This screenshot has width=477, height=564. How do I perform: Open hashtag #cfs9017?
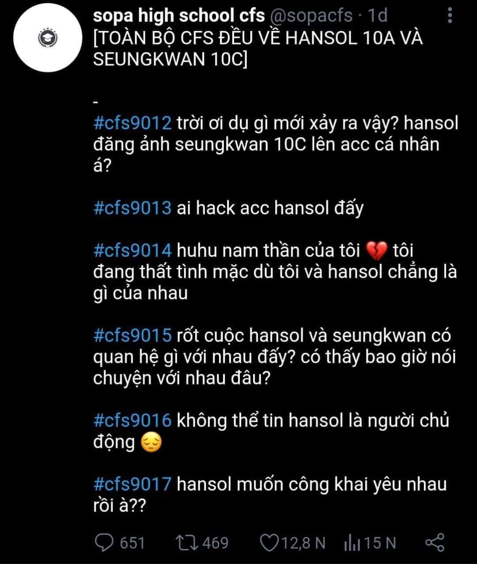[x=132, y=485]
